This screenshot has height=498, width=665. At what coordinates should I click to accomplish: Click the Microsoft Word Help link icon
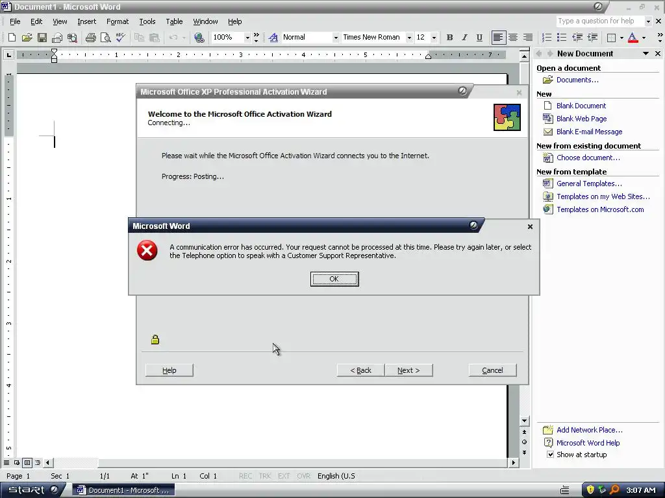coord(548,443)
